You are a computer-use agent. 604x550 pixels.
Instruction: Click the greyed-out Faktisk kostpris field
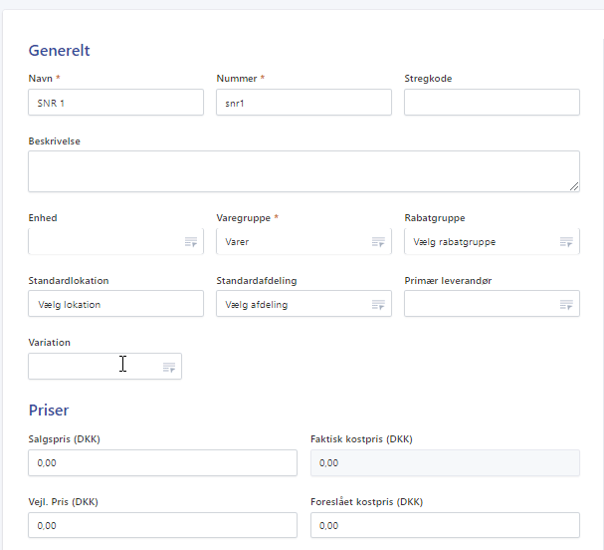(445, 463)
